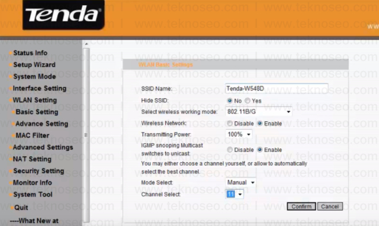Click What New at link
Image resolution: width=379 pixels, height=226 pixels.
[34, 221]
